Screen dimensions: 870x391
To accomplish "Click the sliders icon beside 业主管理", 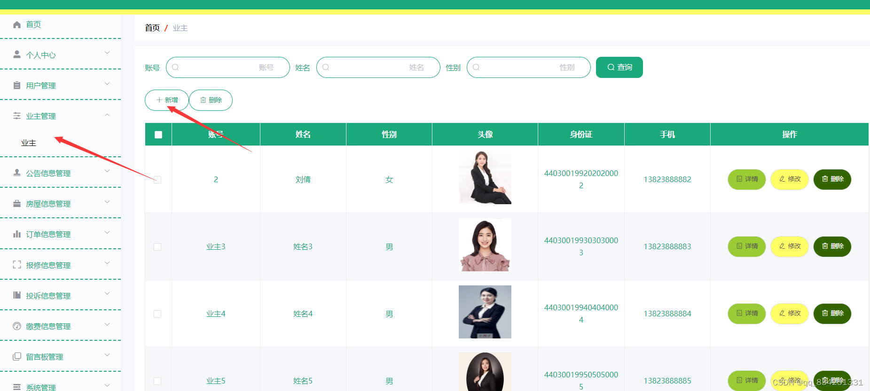I will (x=17, y=115).
